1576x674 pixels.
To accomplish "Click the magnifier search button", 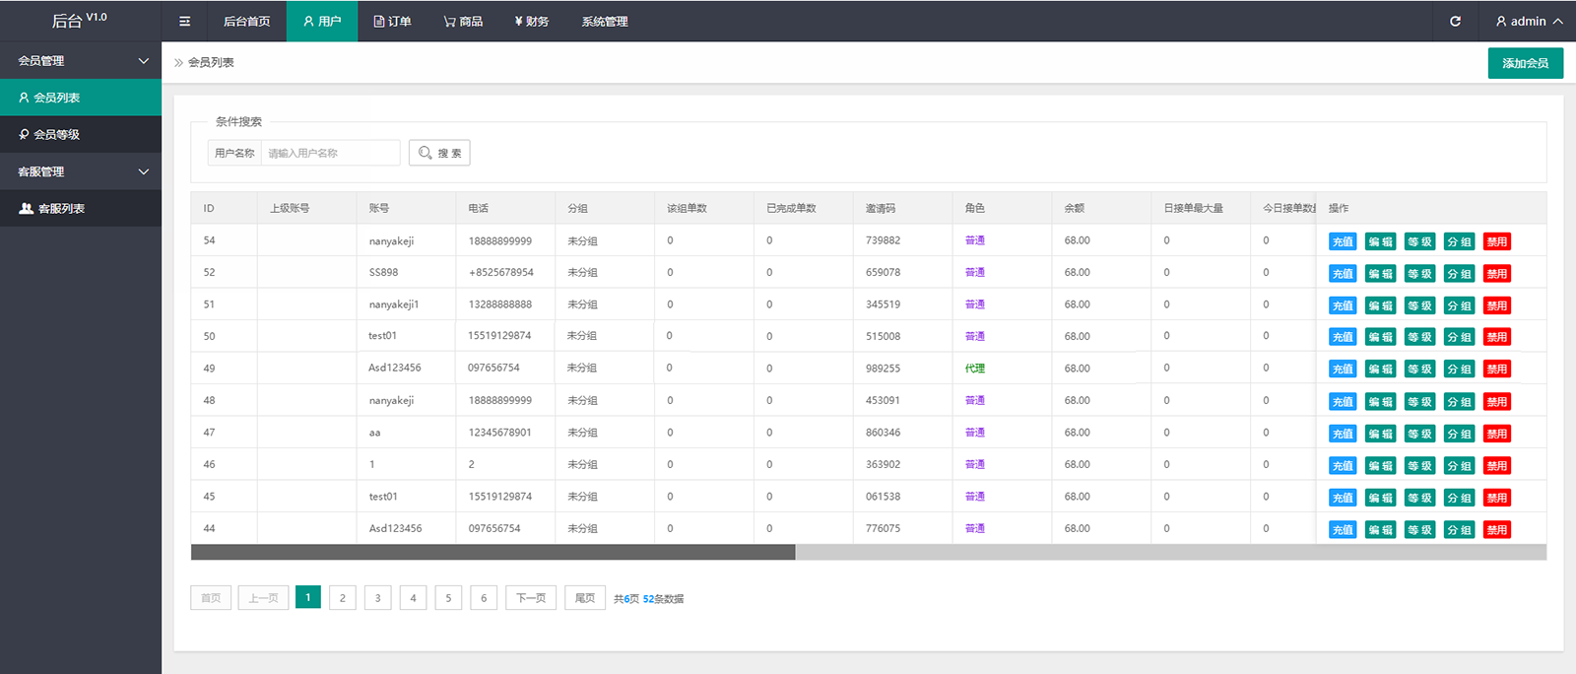I will [439, 153].
